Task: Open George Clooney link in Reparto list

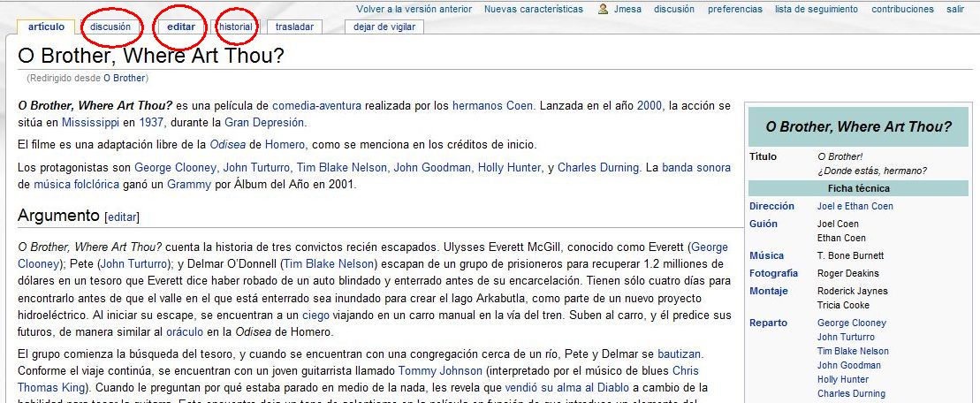Action: (x=851, y=323)
